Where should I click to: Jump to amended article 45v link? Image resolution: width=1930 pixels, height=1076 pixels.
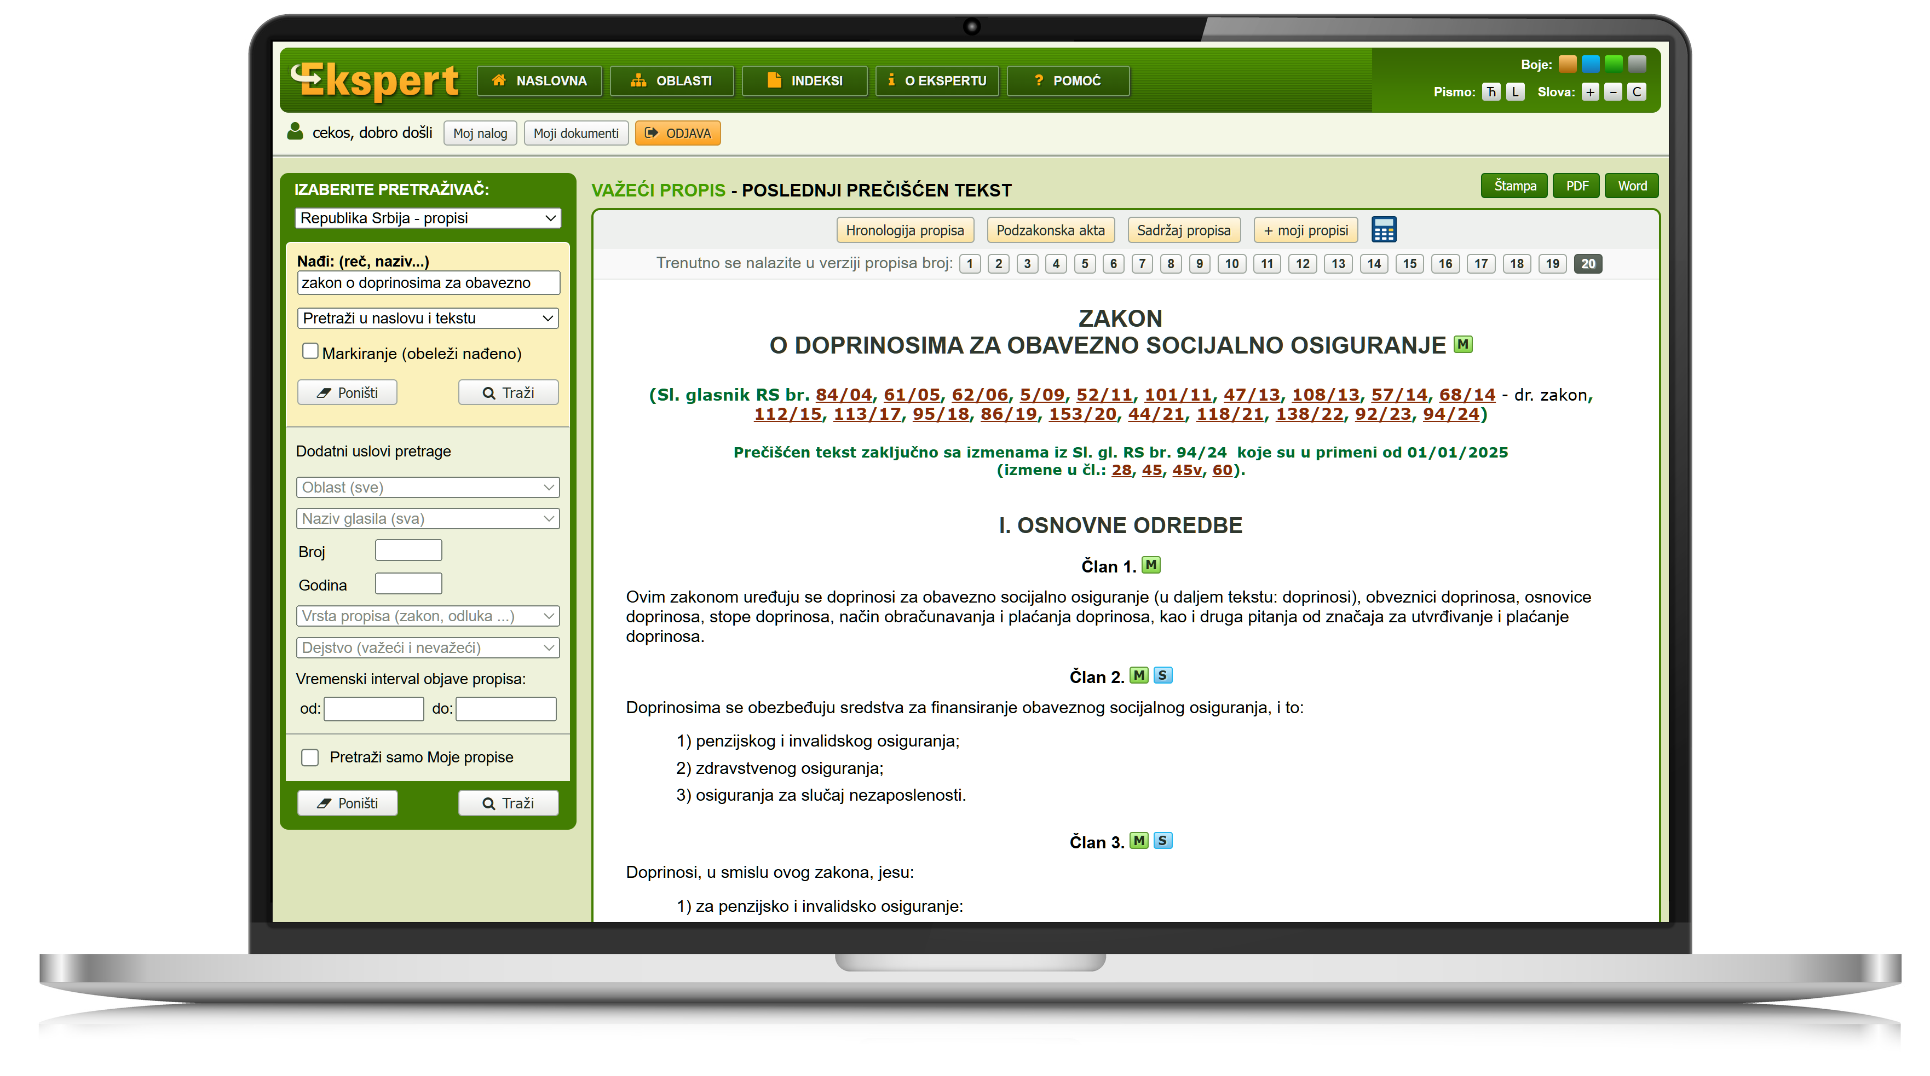(x=1187, y=470)
